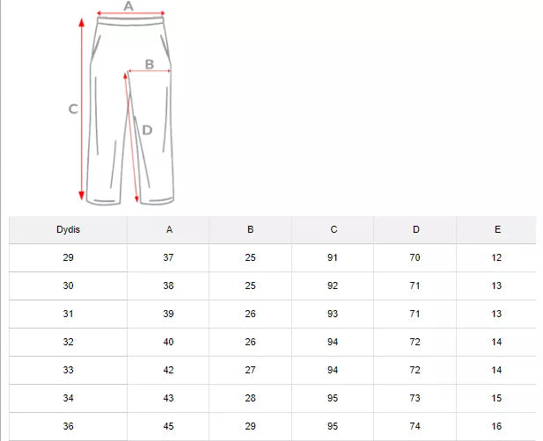
Task: Select the C column header in table
Action: pyautogui.click(x=334, y=230)
